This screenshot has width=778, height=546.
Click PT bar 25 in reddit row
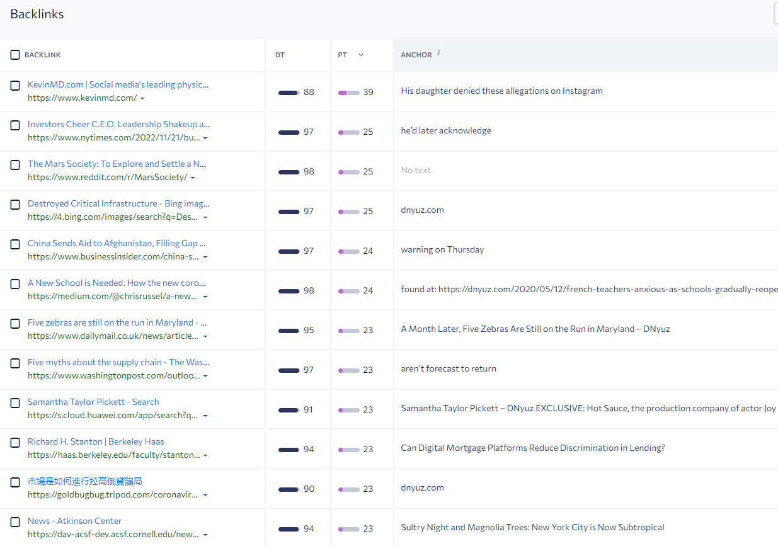(x=349, y=172)
